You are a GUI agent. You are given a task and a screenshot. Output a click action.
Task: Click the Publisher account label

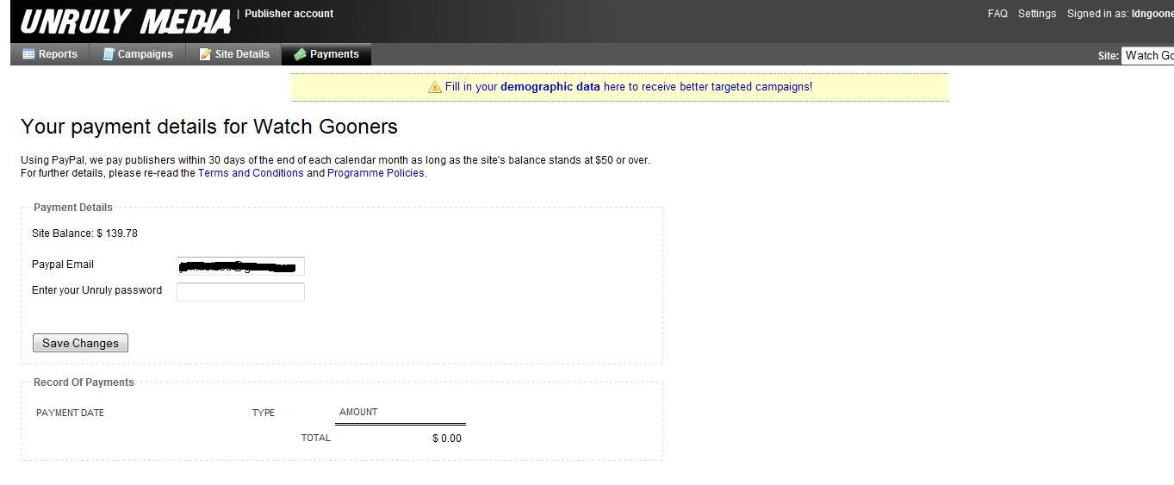click(289, 14)
